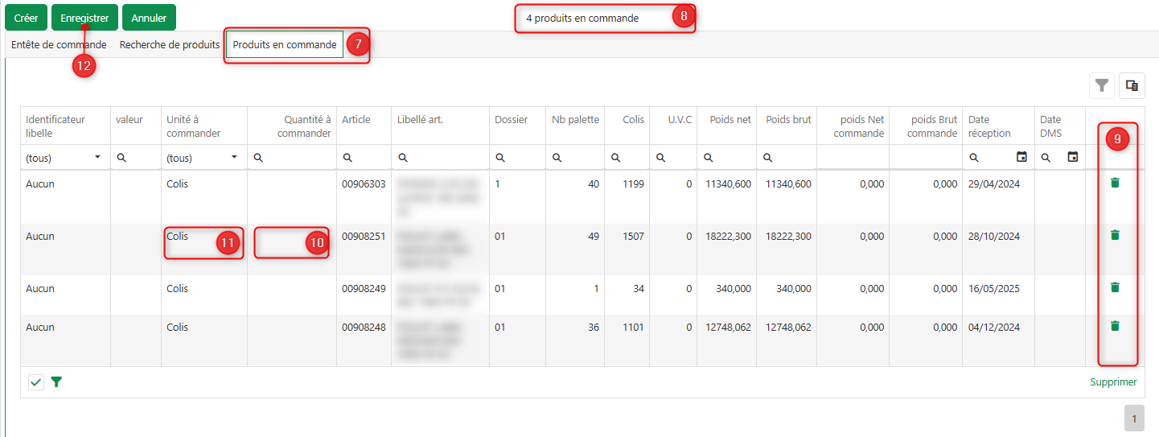
Task: Delete the row for article 00908251
Action: [1115, 235]
